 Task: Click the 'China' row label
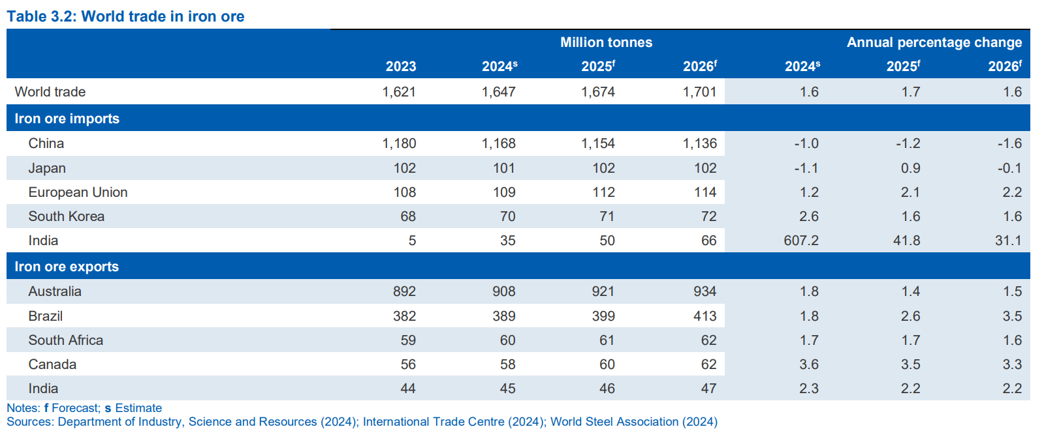click(x=46, y=143)
